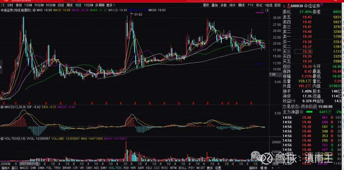Expand the left sidebar arrow handle
This screenshot has width=344, height=170.
click(1, 67)
